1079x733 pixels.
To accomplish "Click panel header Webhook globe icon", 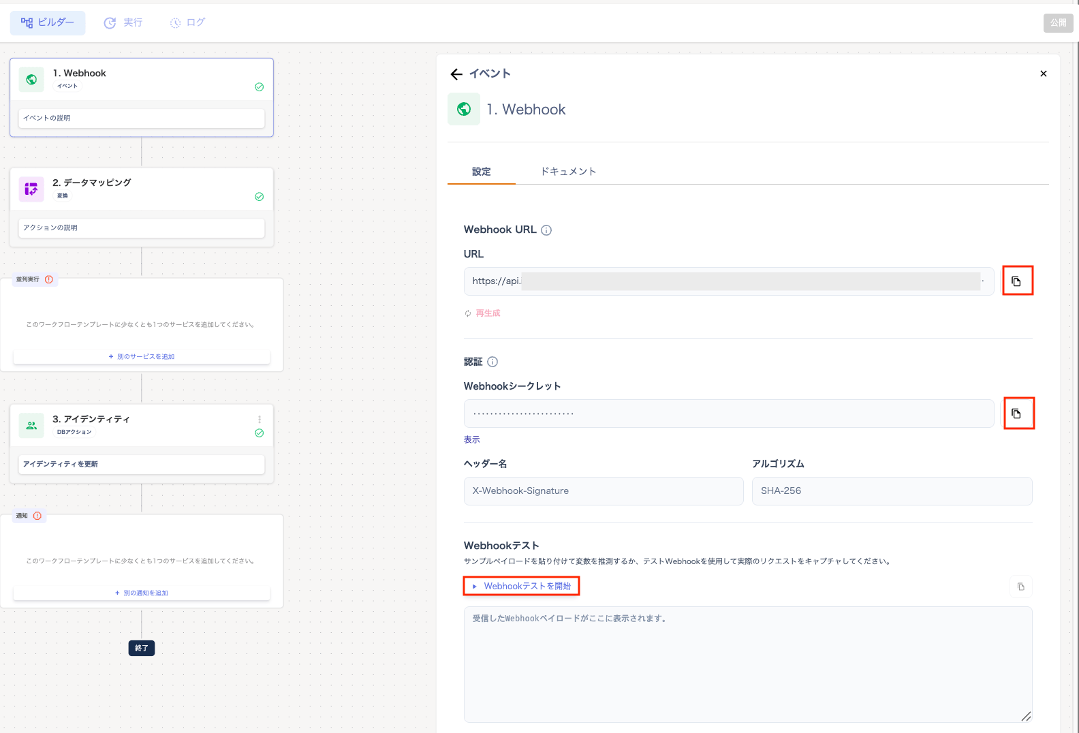I will pos(464,109).
